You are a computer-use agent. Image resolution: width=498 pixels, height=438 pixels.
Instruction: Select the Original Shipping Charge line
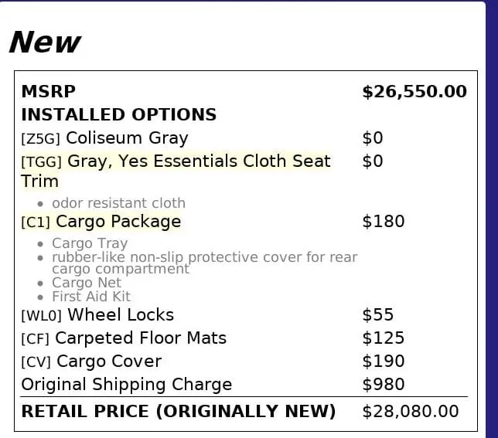click(x=126, y=385)
